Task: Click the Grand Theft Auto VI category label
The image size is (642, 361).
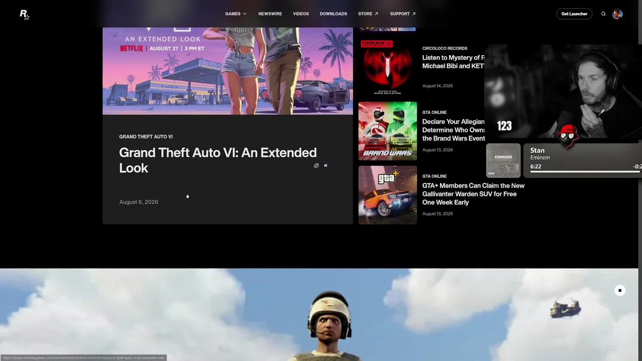Action: click(x=146, y=137)
